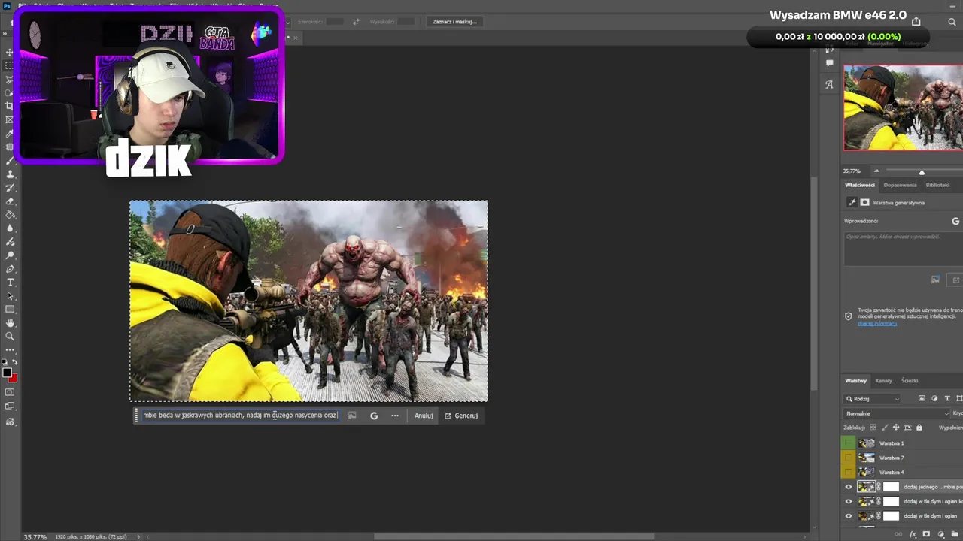Open the Comments panel icon
The image size is (963, 541).
(829, 63)
